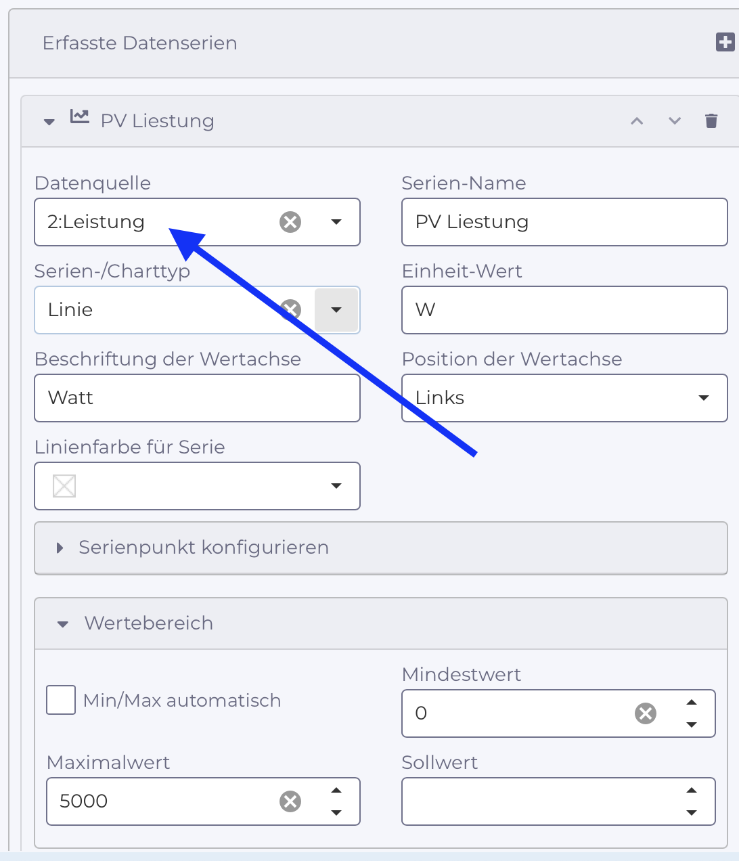This screenshot has width=739, height=861.
Task: Move PV Liestung series down
Action: tap(674, 121)
